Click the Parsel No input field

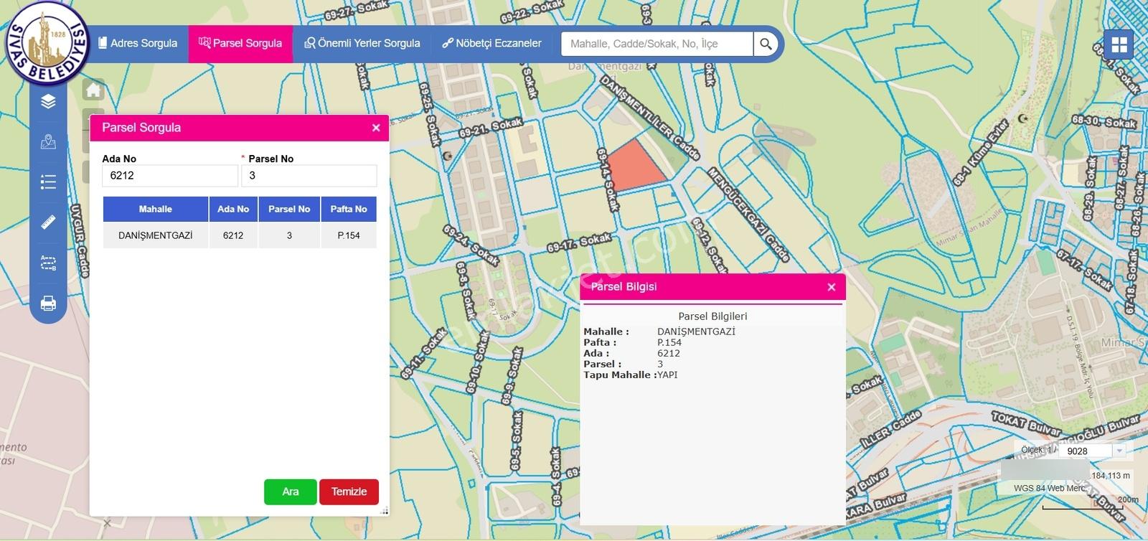pos(309,175)
